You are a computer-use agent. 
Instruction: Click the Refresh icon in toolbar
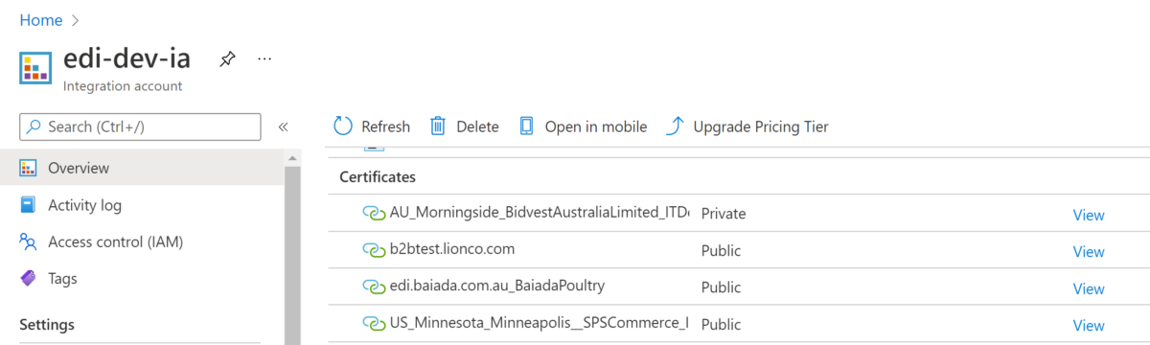coord(343,126)
